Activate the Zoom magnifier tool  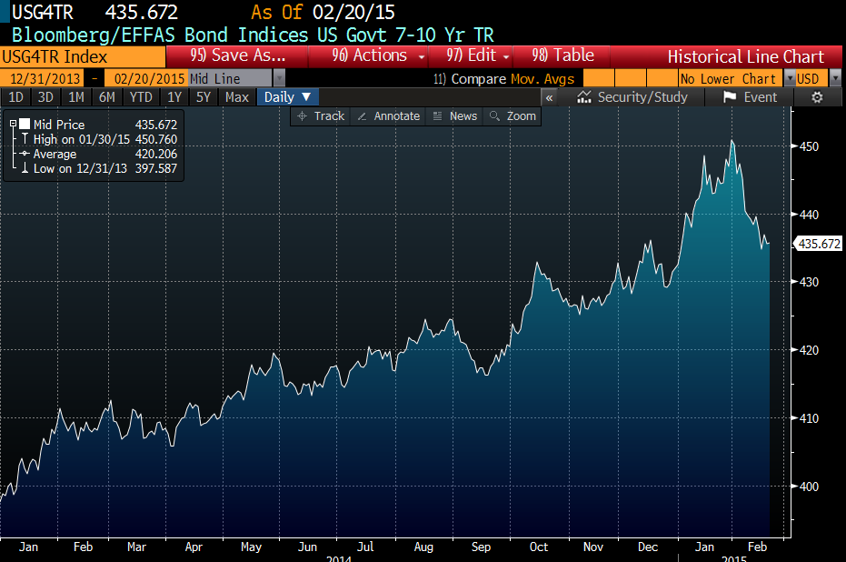(513, 116)
